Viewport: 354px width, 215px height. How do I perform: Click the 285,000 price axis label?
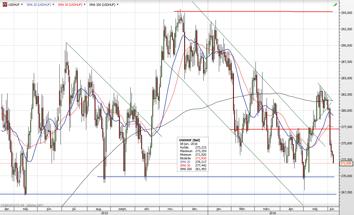pyautogui.click(x=346, y=78)
